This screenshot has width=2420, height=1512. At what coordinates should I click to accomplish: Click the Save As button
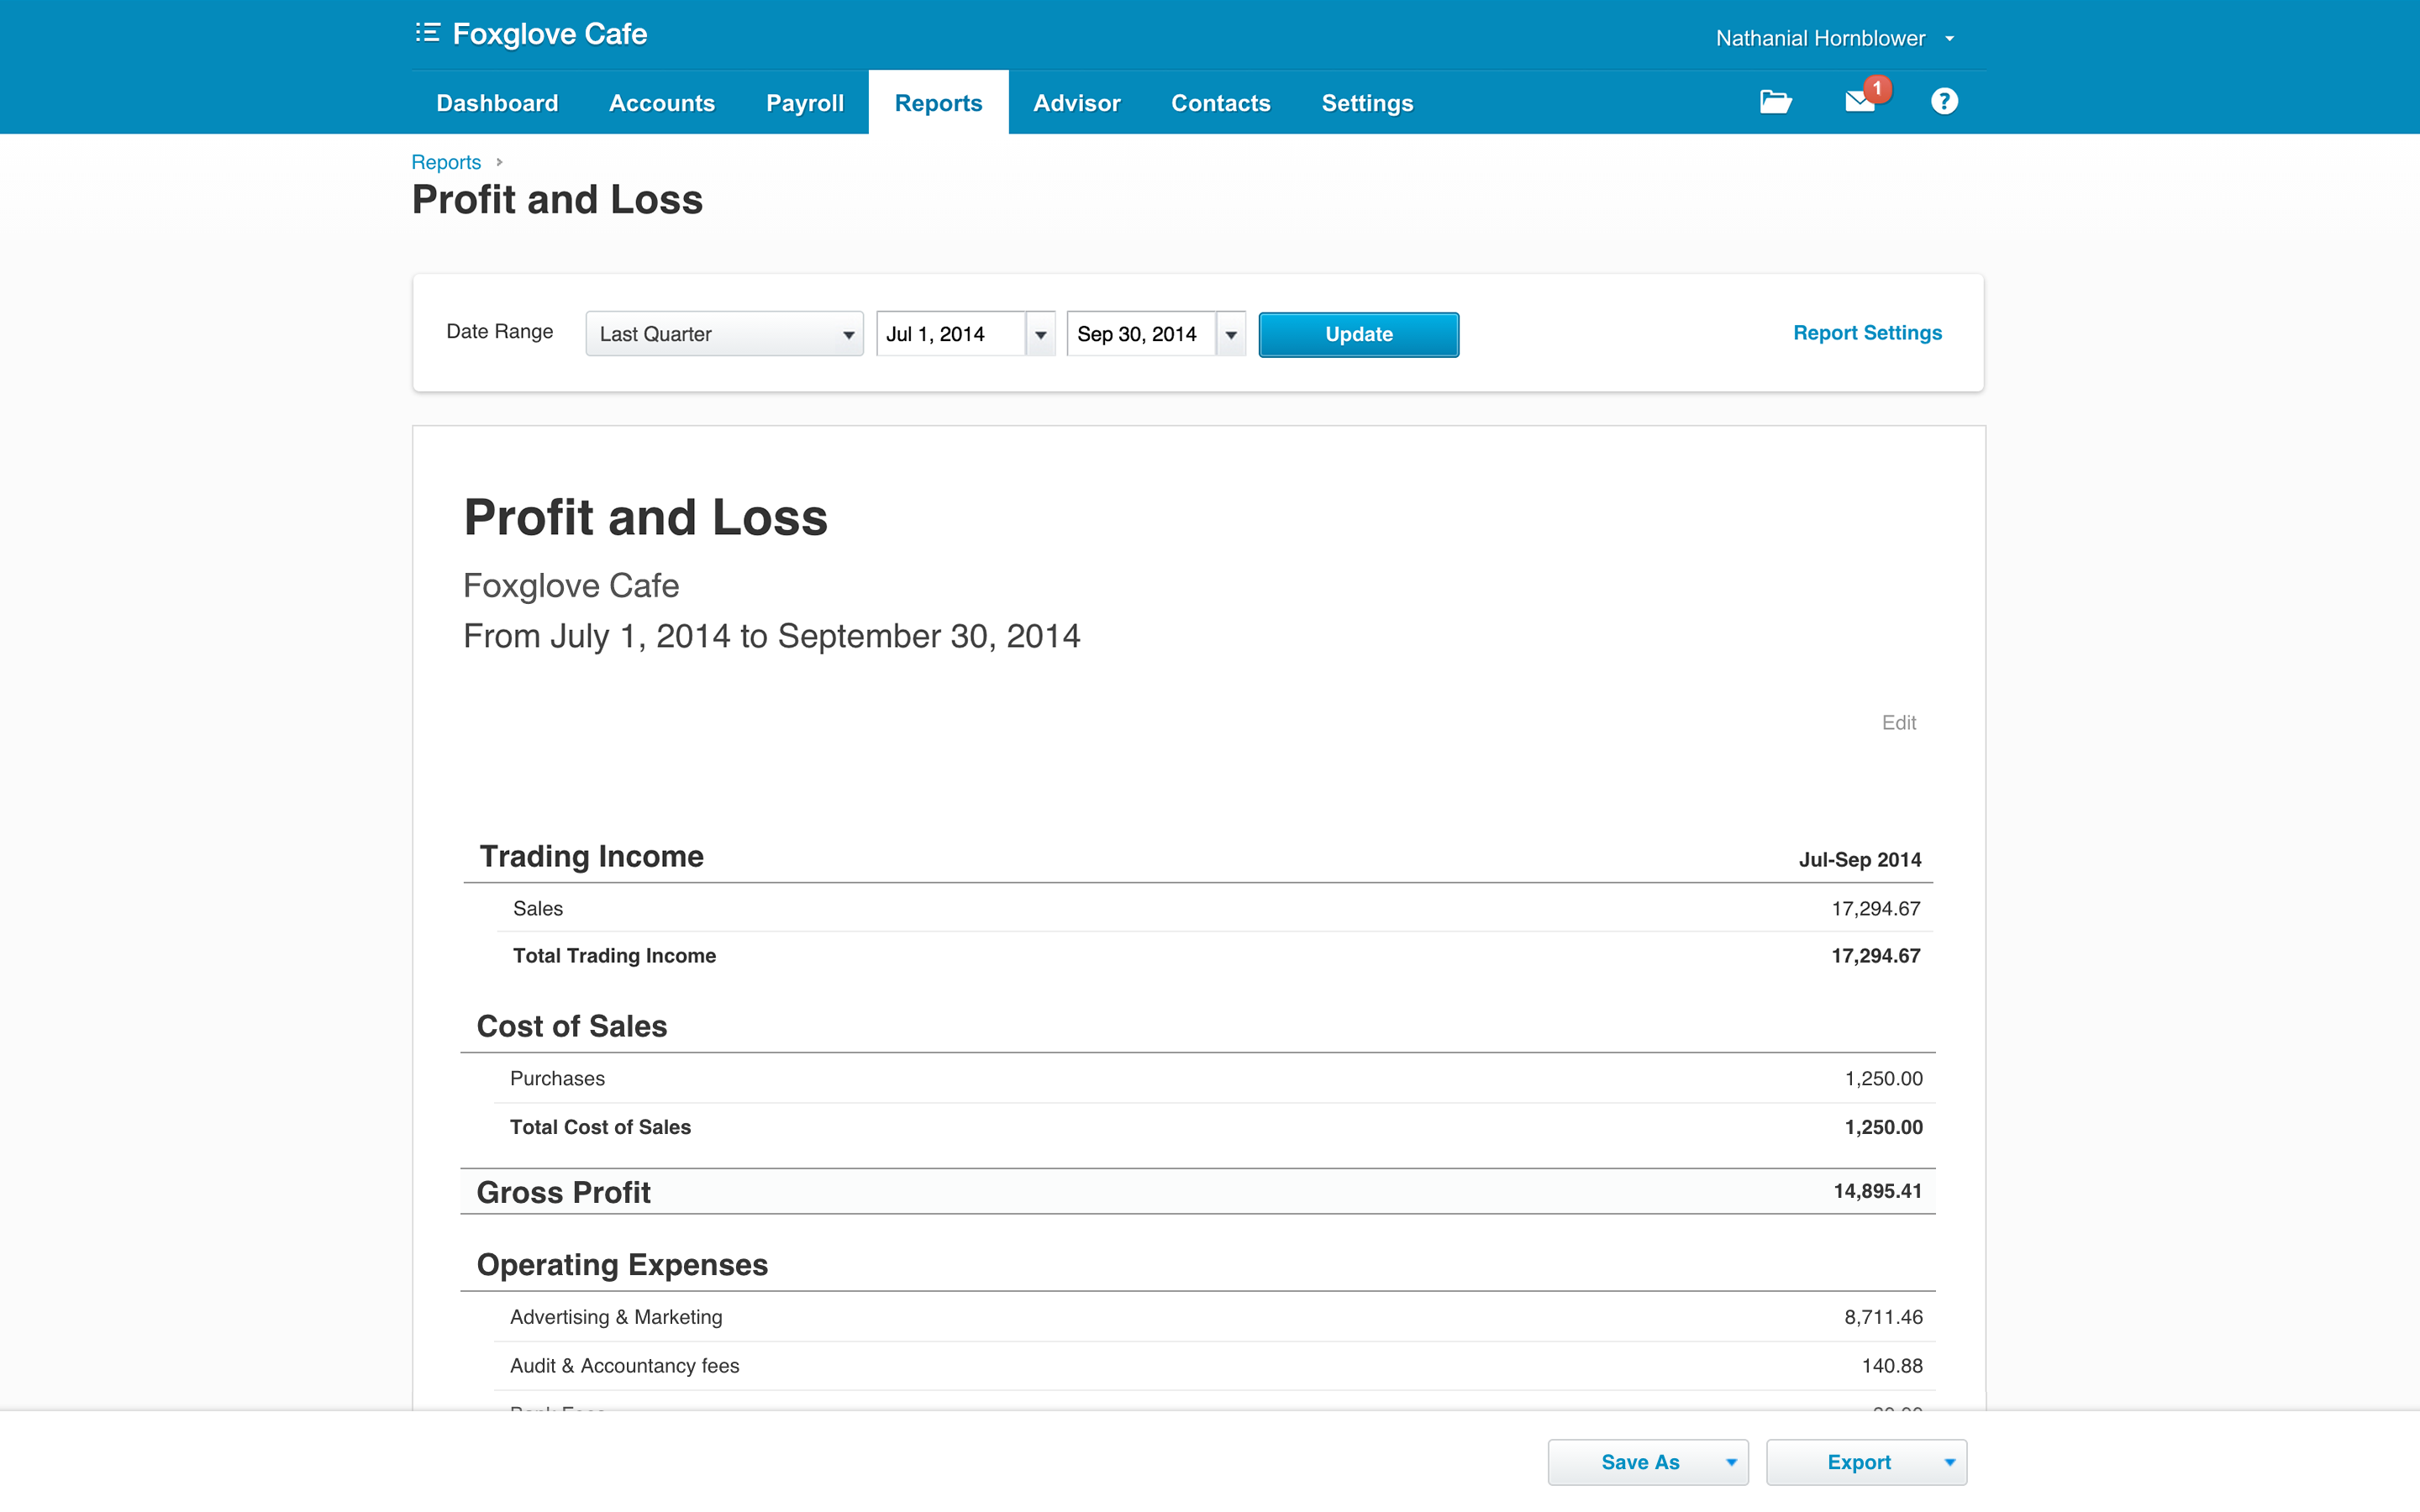[x=1639, y=1462]
